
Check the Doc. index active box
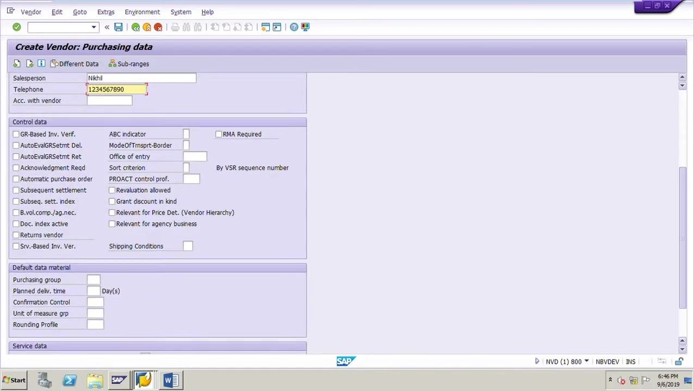tap(16, 224)
